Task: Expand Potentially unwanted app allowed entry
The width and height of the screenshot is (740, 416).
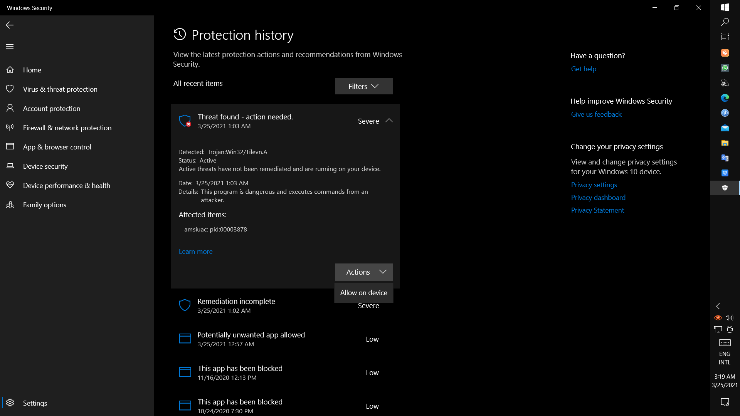Action: [x=285, y=339]
